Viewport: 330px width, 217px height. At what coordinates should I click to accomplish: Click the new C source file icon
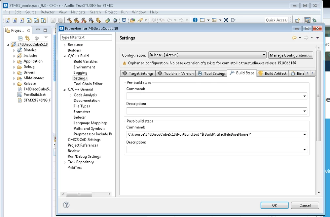[x=8, y=20]
